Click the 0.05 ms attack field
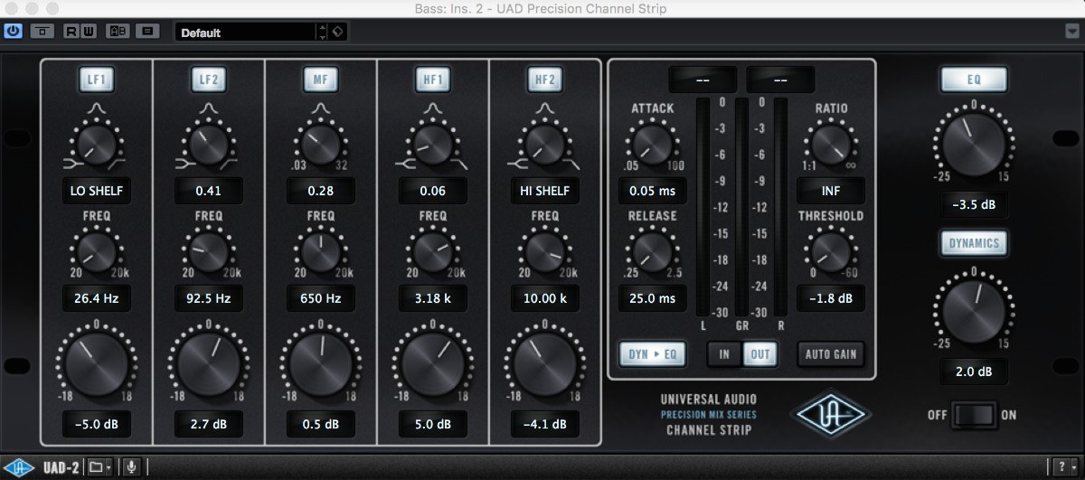The width and height of the screenshot is (1085, 480). point(652,191)
